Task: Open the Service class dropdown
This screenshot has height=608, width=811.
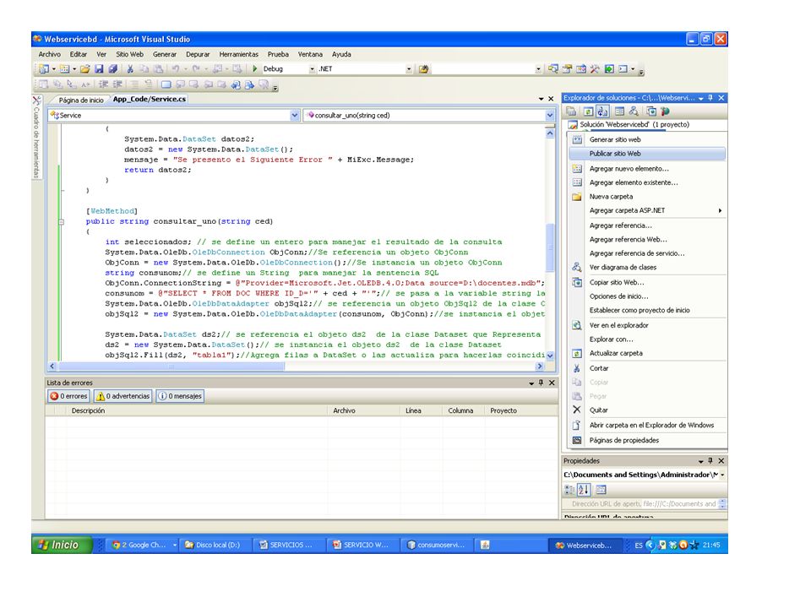Action: click(x=294, y=116)
